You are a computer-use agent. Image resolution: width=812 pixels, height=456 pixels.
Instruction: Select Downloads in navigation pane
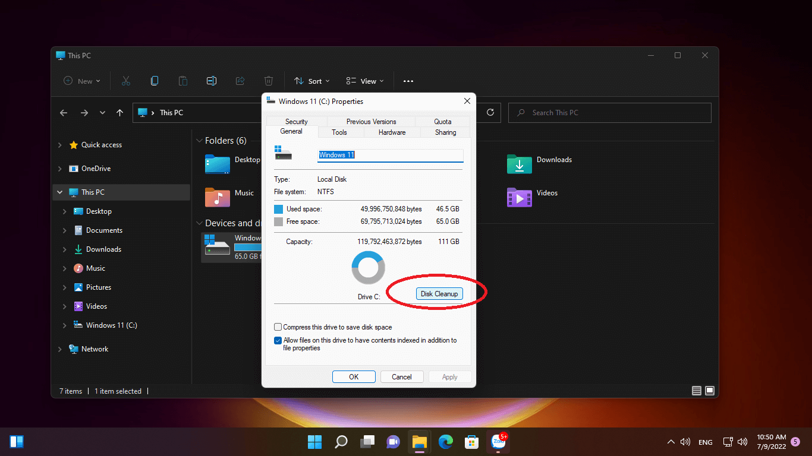[x=103, y=249]
